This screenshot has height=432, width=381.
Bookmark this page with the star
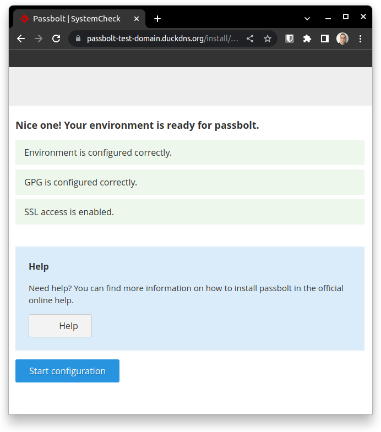point(268,39)
